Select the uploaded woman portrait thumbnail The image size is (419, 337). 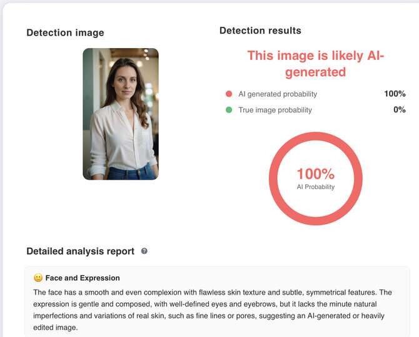click(121, 114)
